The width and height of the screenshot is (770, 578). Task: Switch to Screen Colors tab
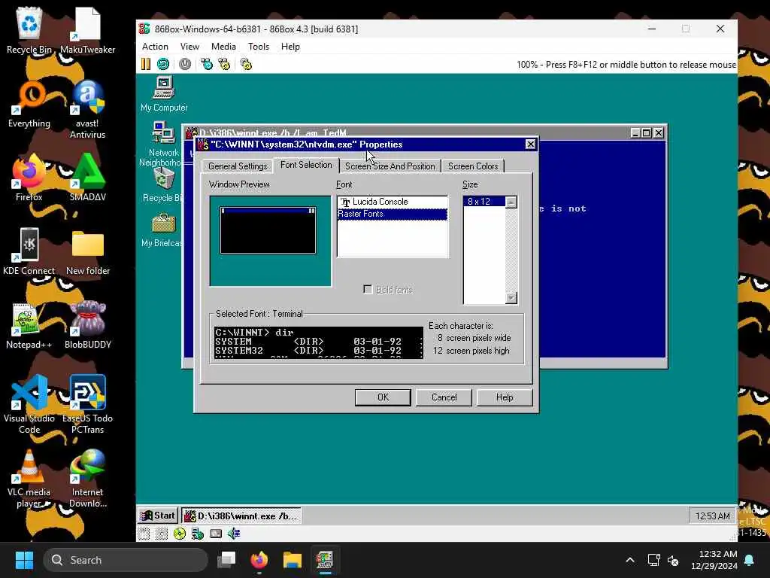point(473,166)
